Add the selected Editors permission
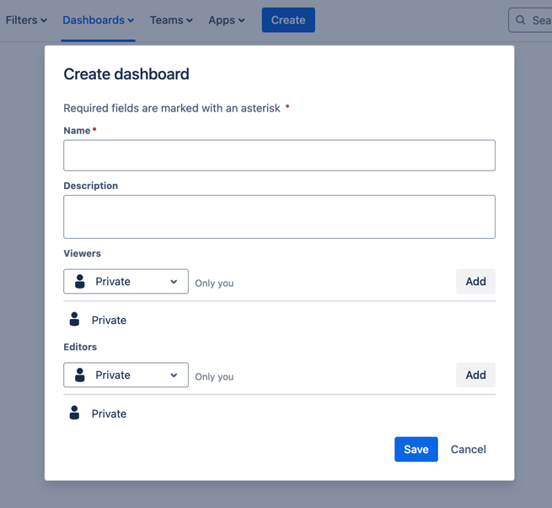Viewport: 552px width, 508px height. click(x=475, y=376)
